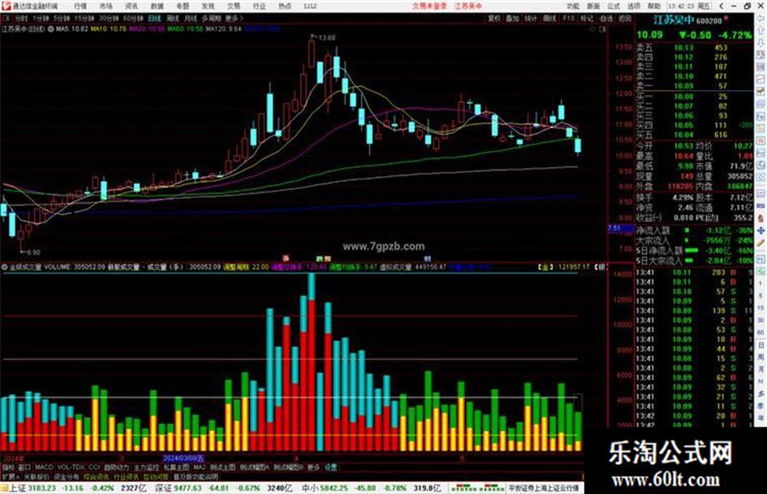The height and width of the screenshot is (494, 767).
Task: Expand the 更多 period options
Action: [x=234, y=18]
